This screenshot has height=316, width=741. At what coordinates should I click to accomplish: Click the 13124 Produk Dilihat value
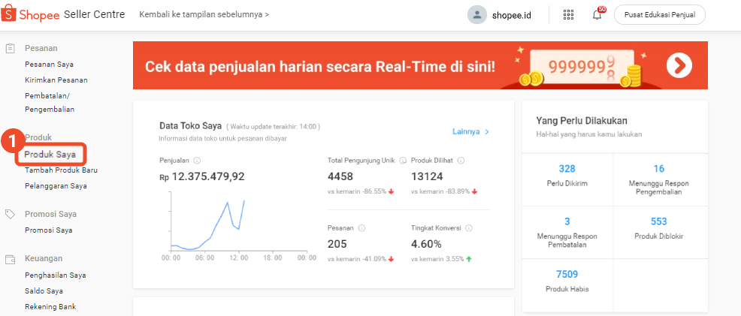coord(427,177)
